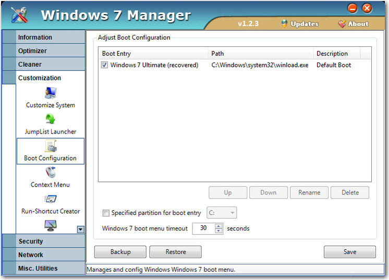Click the status bar description text
The height and width of the screenshot is (280, 389).
click(161, 270)
